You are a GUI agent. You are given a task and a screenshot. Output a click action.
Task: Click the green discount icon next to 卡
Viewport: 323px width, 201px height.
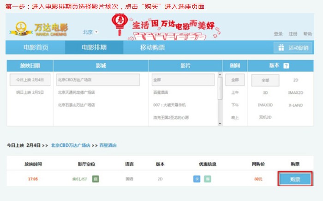click(x=208, y=179)
